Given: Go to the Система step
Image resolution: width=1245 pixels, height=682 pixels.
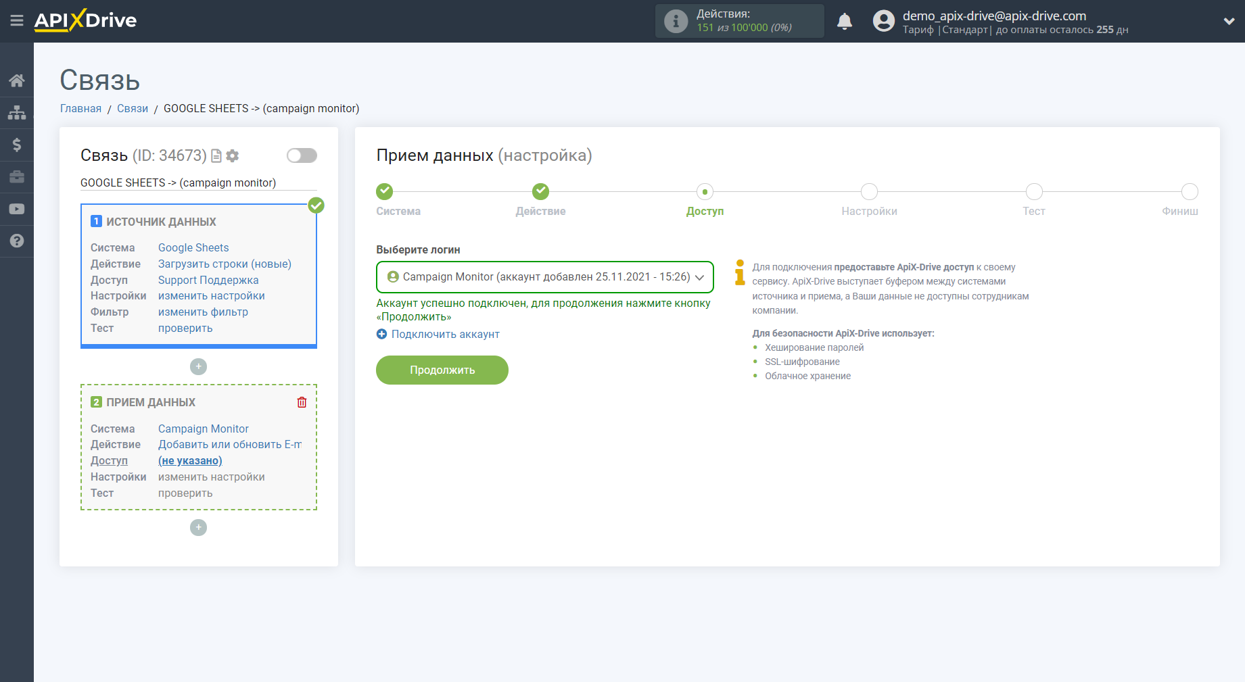Looking at the screenshot, I should [385, 191].
